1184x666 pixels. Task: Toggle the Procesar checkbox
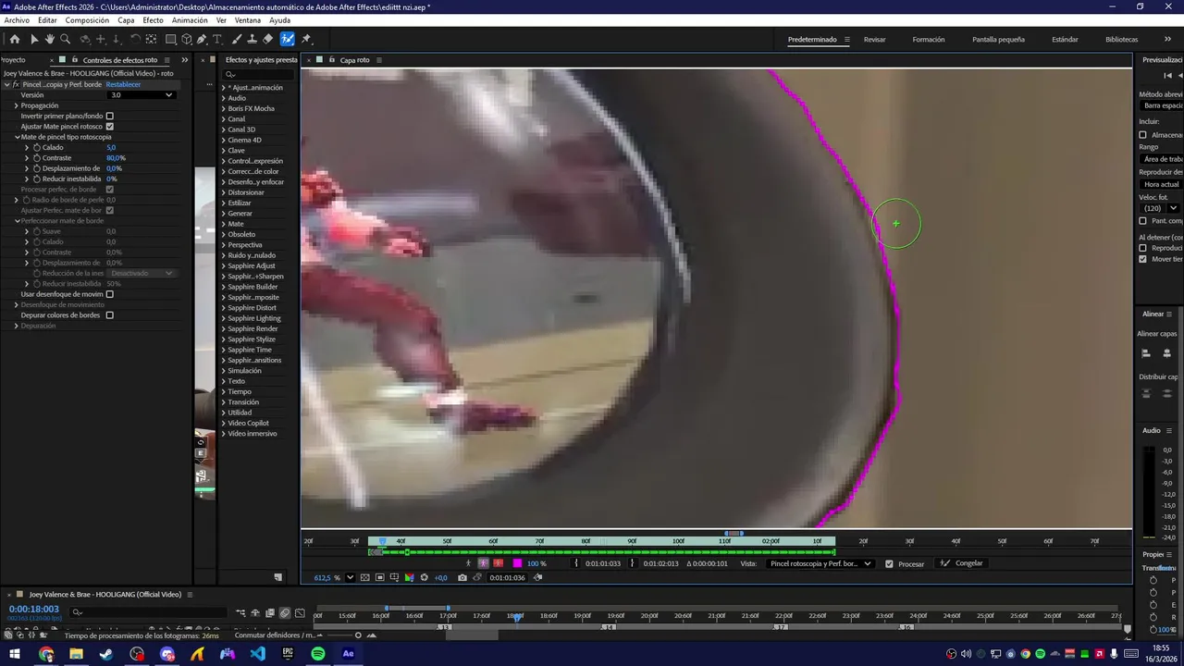coord(889,563)
